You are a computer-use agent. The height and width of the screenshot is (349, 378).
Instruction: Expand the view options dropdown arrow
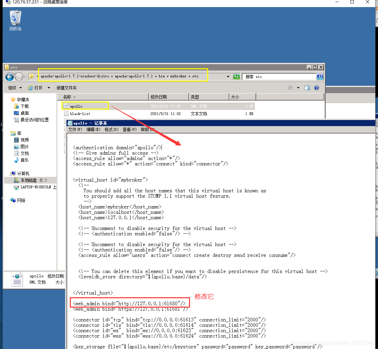[x=298, y=88]
